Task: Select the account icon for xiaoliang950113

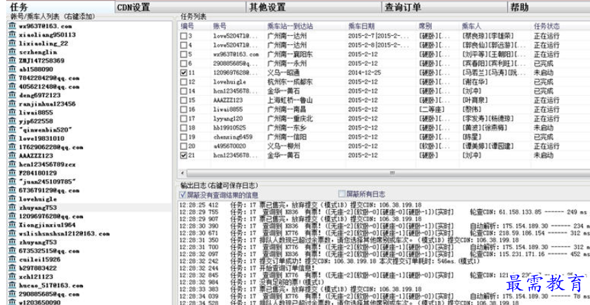Action: [12, 35]
